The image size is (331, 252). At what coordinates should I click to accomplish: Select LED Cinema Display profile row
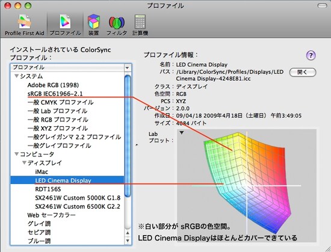point(67,180)
